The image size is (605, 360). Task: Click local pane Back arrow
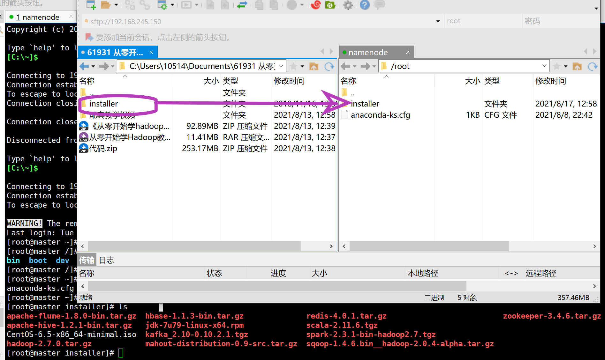pyautogui.click(x=84, y=66)
